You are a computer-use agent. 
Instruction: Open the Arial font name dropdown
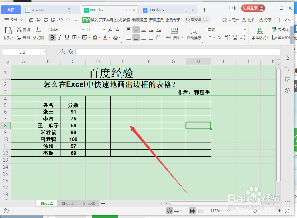(83, 30)
